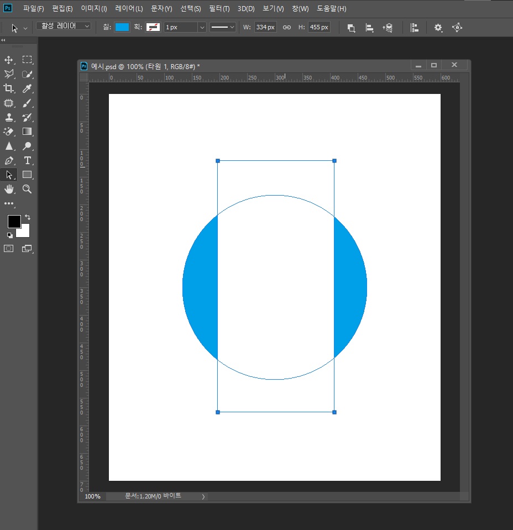Click the stroke color swatch
The image size is (513, 530).
[153, 27]
